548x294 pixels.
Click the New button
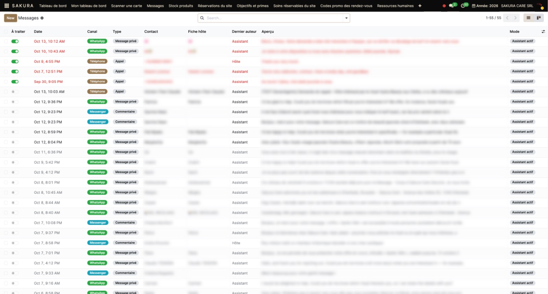click(11, 18)
